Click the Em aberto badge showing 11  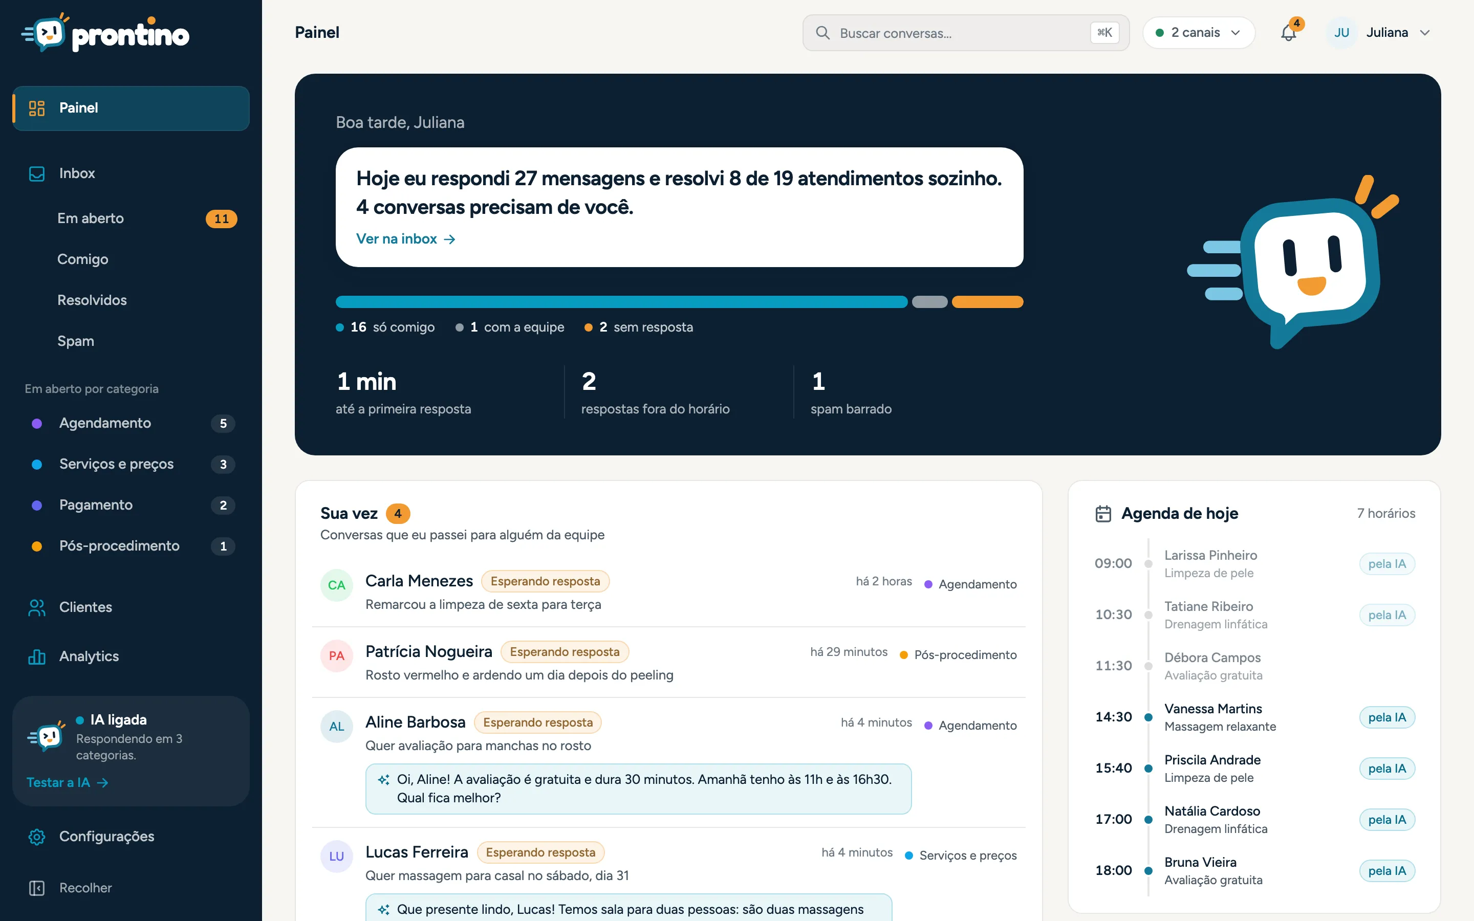tap(221, 218)
